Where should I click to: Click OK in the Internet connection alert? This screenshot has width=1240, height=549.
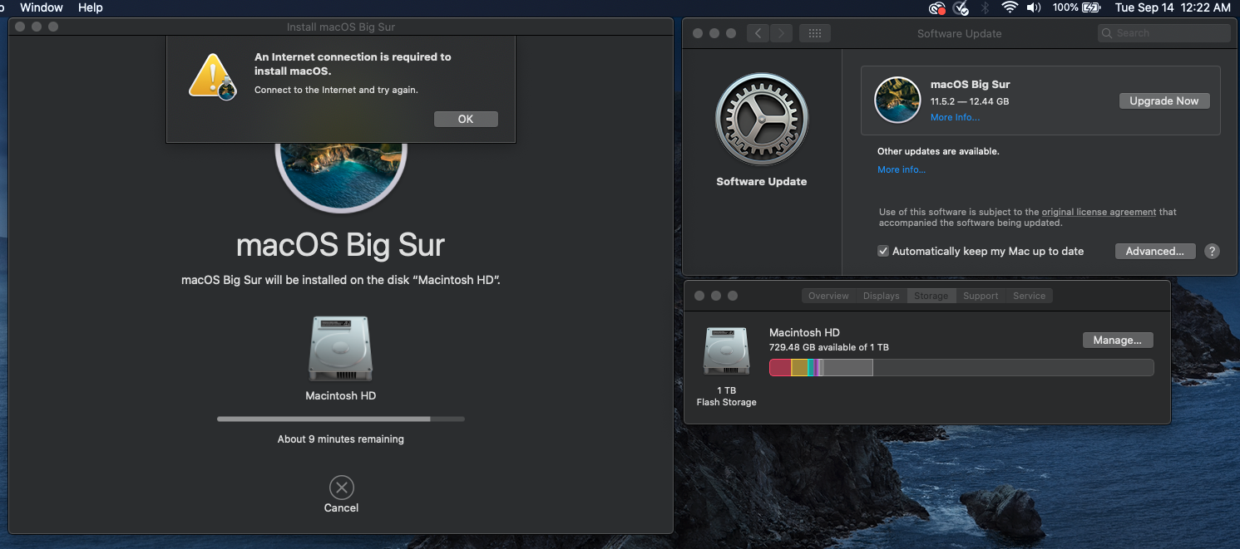[x=466, y=119]
